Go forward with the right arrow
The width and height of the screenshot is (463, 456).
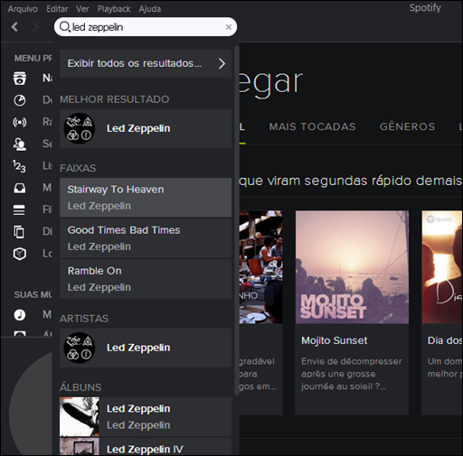35,27
